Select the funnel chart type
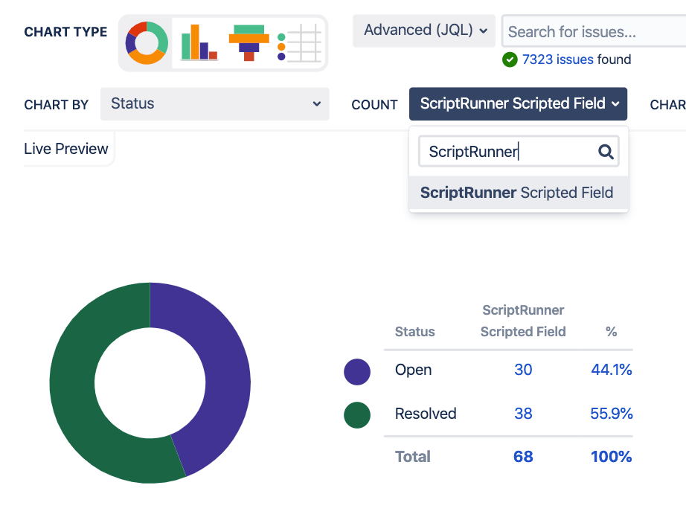686x523 pixels. pos(249,43)
